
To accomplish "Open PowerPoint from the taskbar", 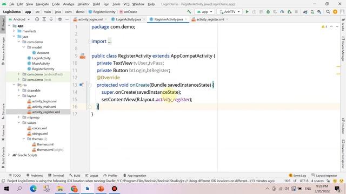I will 101,189.
